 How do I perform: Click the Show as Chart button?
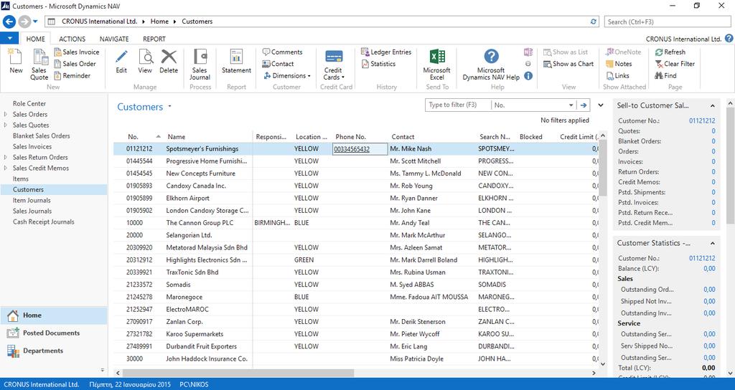click(568, 64)
